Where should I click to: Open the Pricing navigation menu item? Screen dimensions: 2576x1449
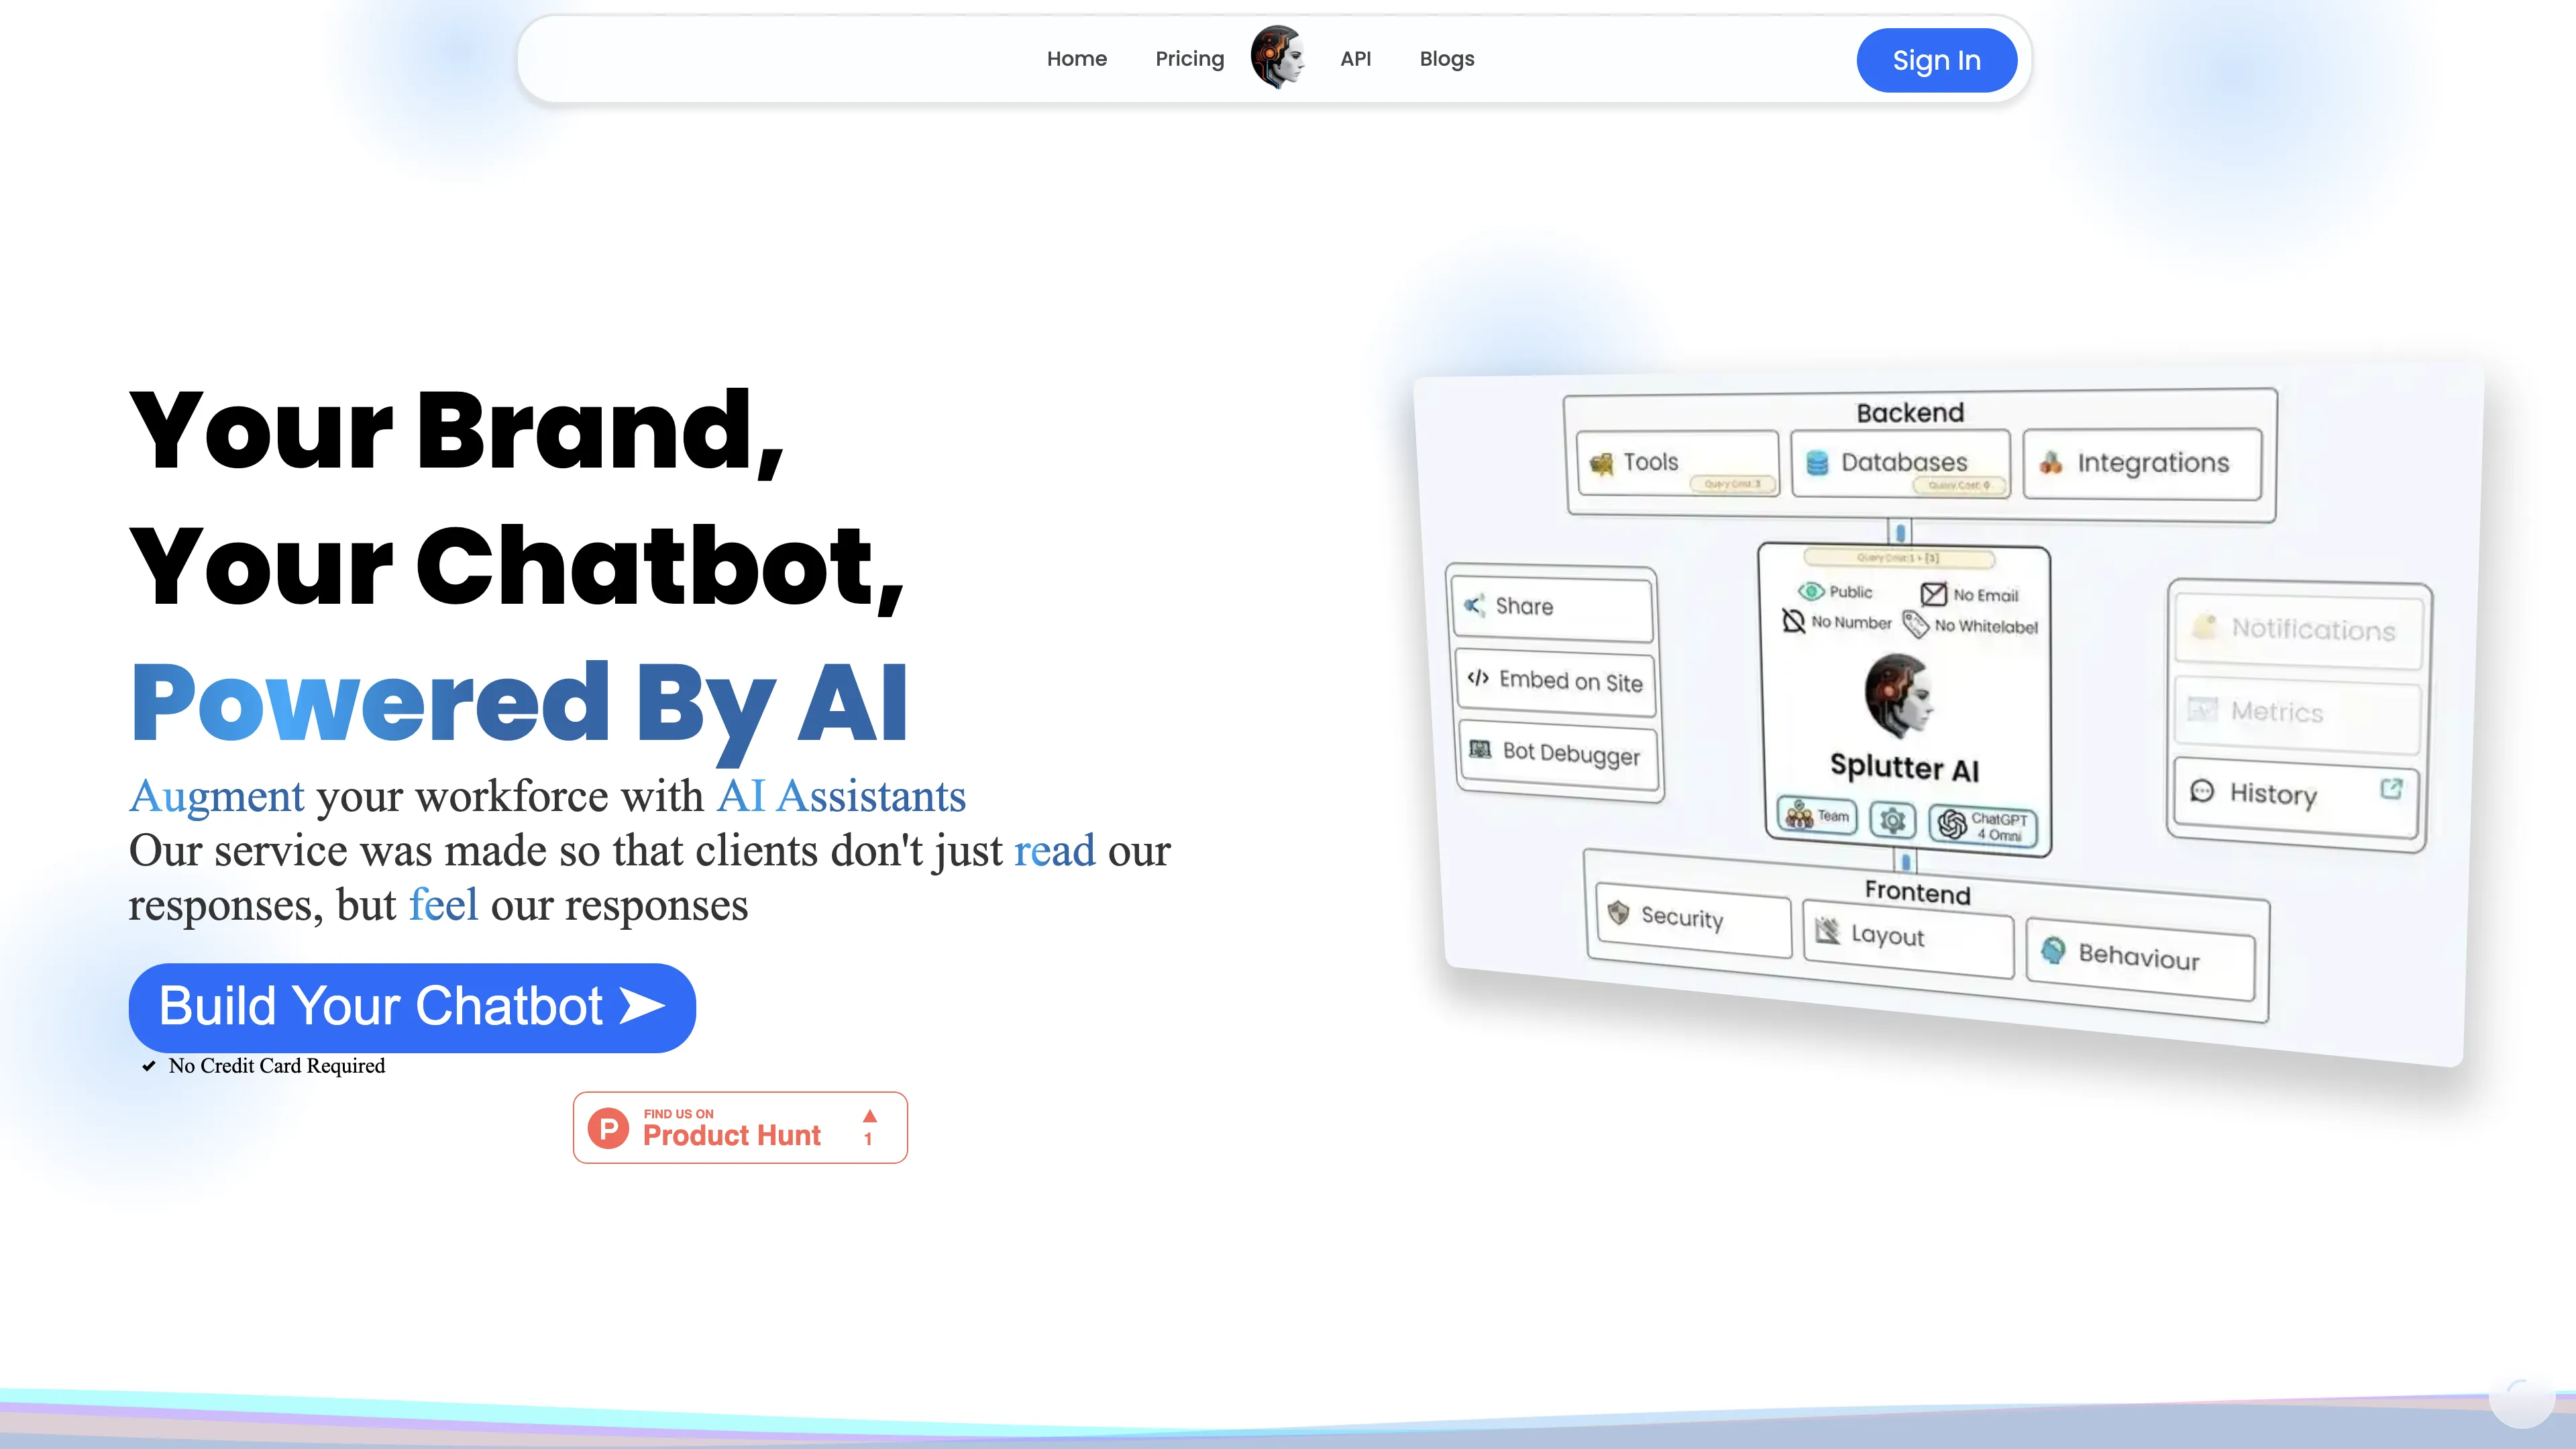coord(1189,58)
